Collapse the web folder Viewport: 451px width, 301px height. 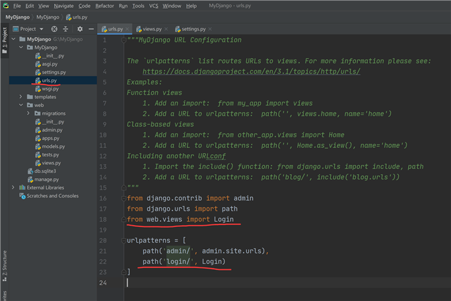pyautogui.click(x=21, y=105)
